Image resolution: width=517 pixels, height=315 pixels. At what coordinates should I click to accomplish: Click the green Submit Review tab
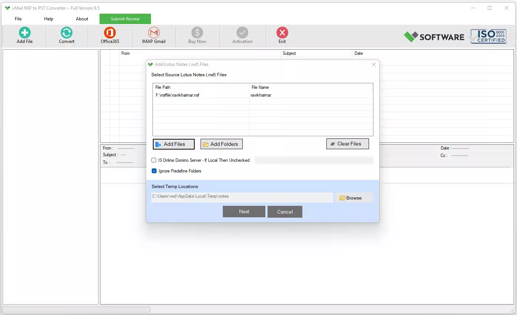125,19
